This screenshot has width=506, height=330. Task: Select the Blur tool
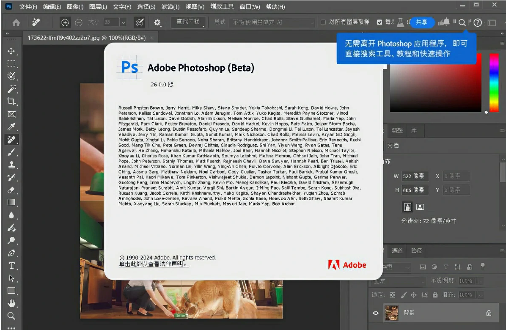click(11, 215)
